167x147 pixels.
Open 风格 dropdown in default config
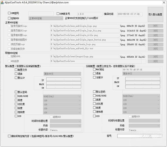click(x=65, y=126)
